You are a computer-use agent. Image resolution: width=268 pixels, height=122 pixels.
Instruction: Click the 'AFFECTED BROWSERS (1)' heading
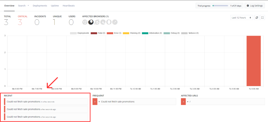point(95,17)
